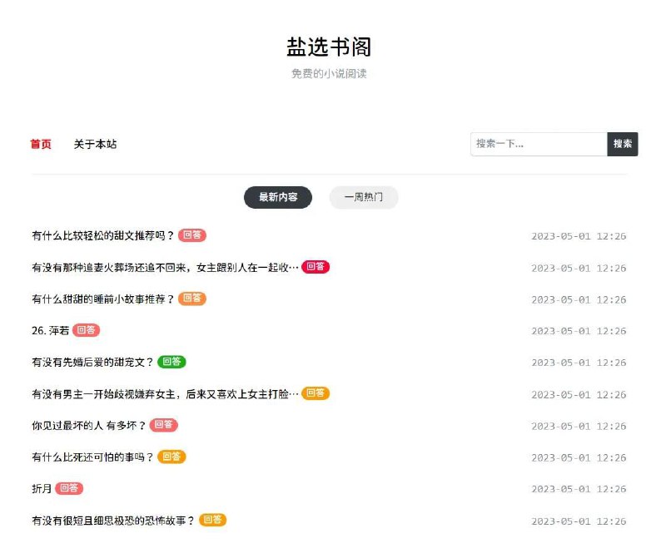Open 你见过最坏的人 有多坏？ post

pyautogui.click(x=89, y=426)
